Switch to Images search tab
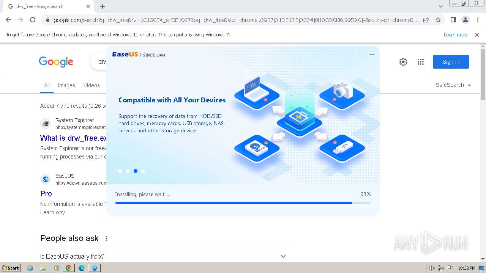486x273 pixels. pyautogui.click(x=66, y=85)
